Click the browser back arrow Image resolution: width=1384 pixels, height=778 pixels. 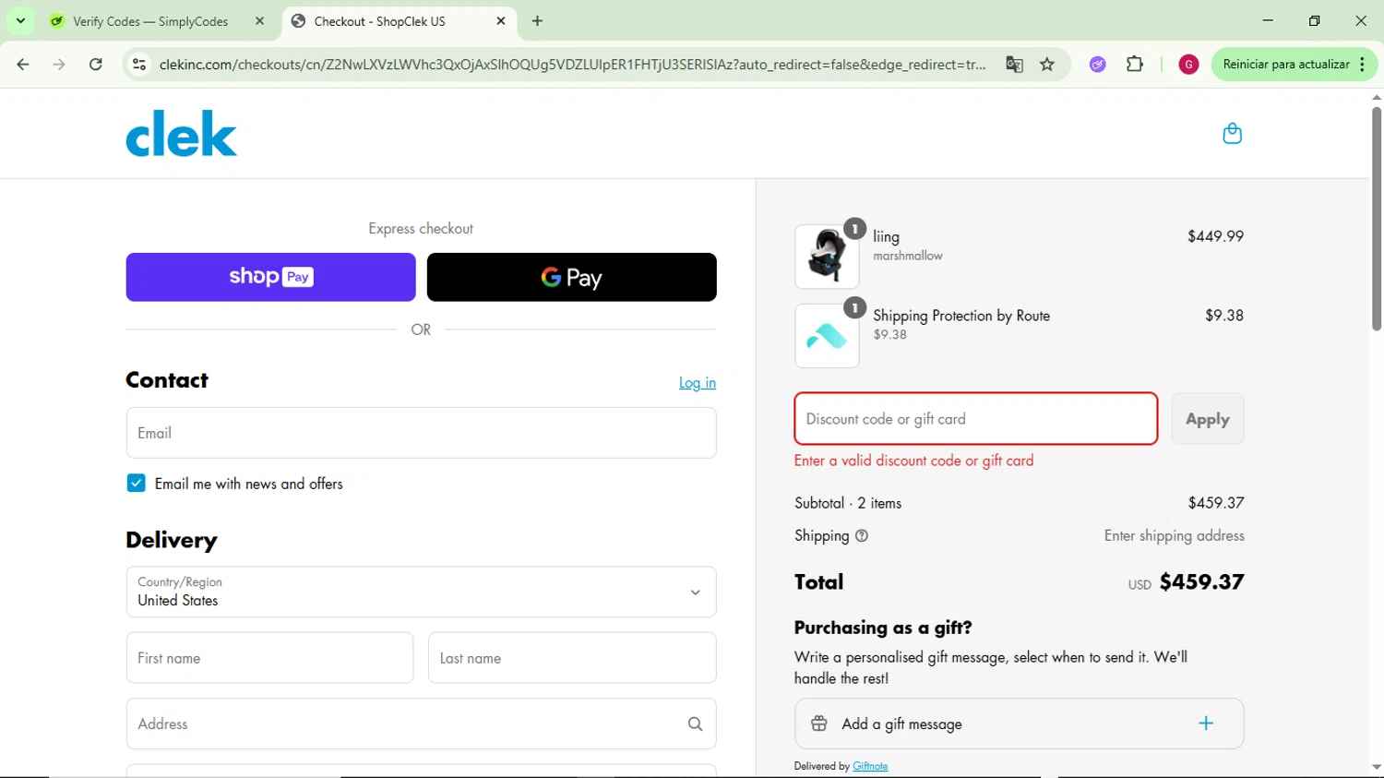[x=23, y=65]
